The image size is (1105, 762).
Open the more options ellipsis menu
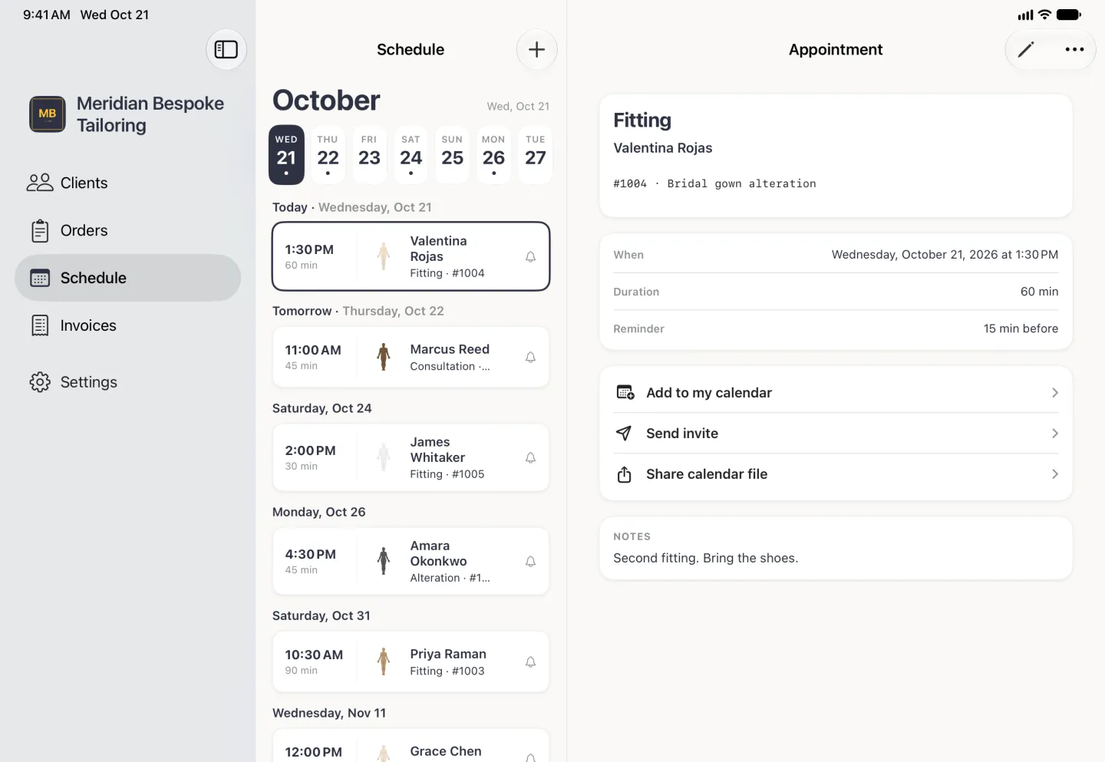coord(1074,50)
